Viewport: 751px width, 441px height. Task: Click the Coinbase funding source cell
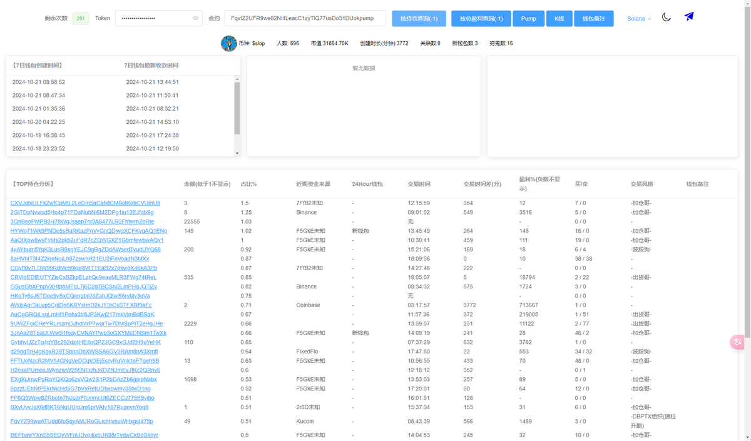[309, 305]
